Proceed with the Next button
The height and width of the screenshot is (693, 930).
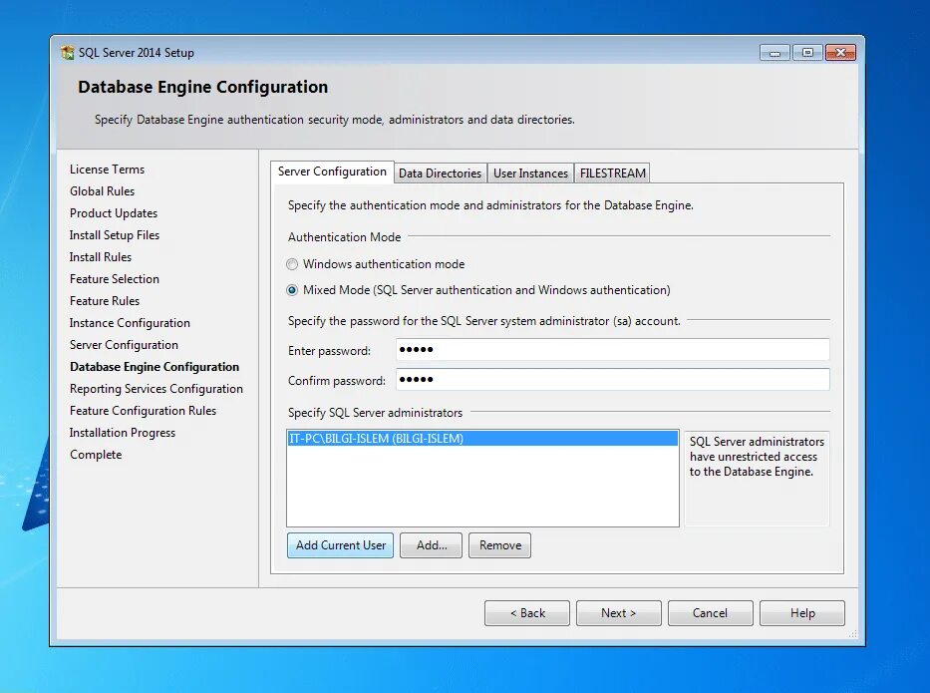[619, 613]
